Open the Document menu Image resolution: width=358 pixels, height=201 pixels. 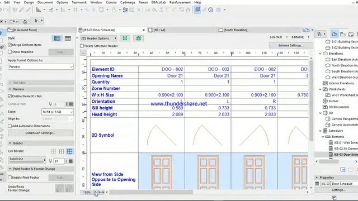tap(45, 2)
